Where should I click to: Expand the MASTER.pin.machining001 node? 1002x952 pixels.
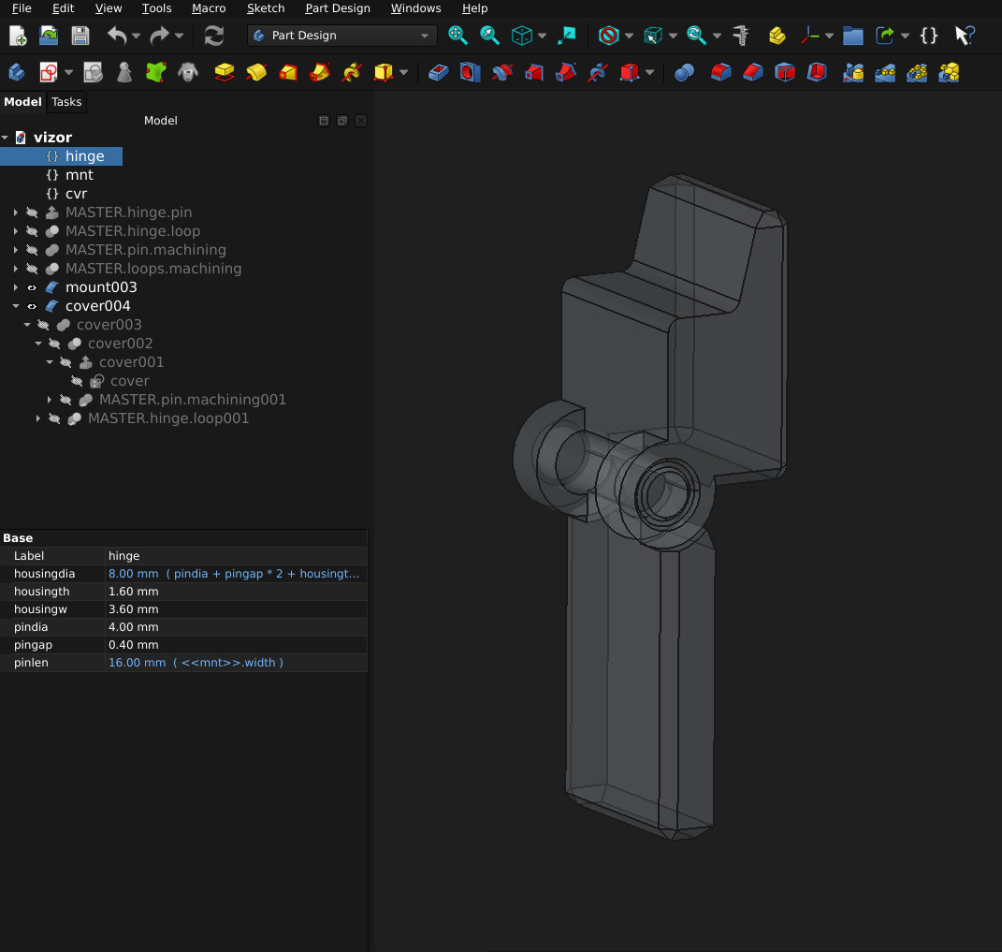click(50, 400)
